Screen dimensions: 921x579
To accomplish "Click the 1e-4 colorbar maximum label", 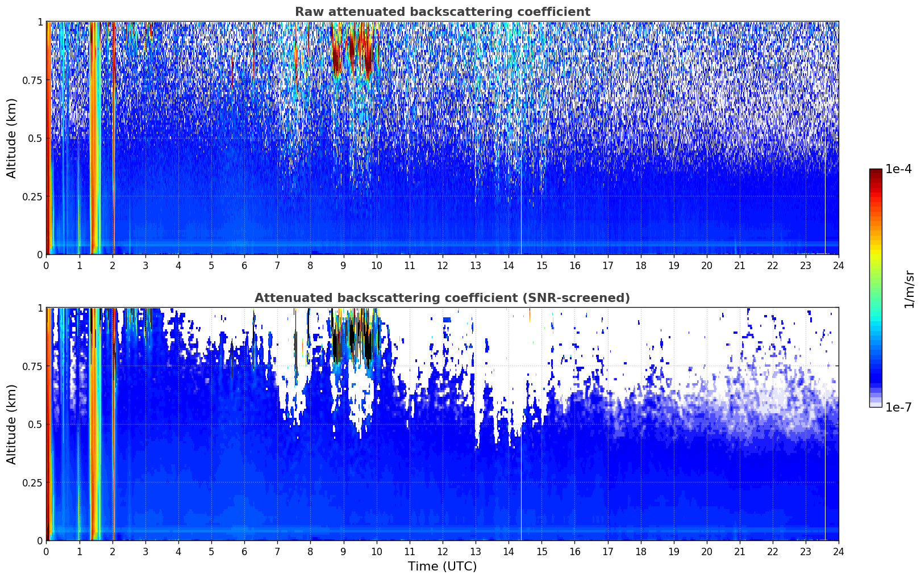I will tap(898, 169).
